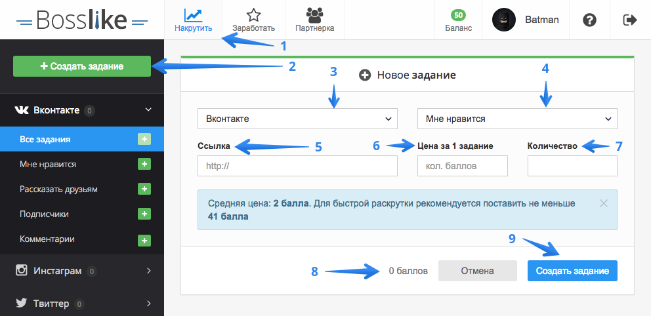Image resolution: width=651 pixels, height=316 pixels.
Task: Open the Вконтакте social network dropdown
Action: (x=297, y=119)
